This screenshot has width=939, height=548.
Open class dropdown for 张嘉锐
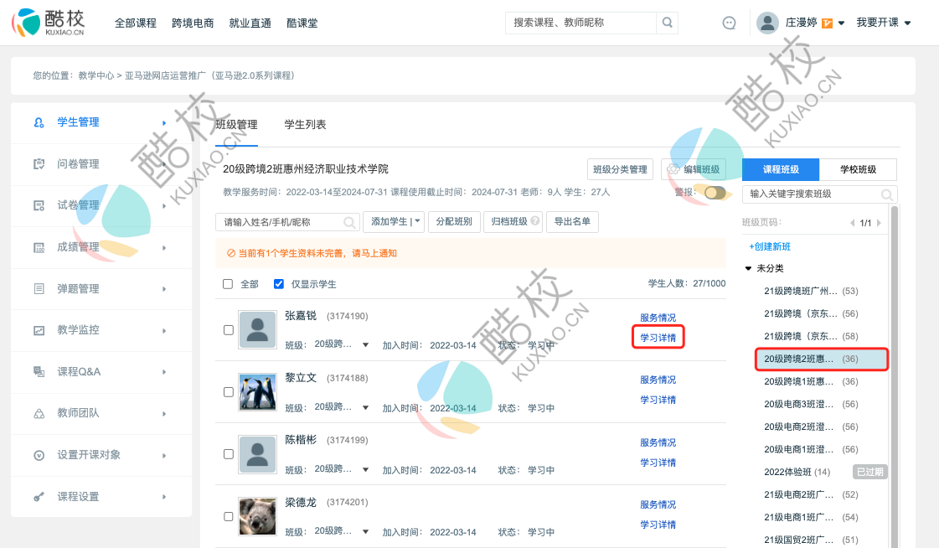tap(365, 345)
